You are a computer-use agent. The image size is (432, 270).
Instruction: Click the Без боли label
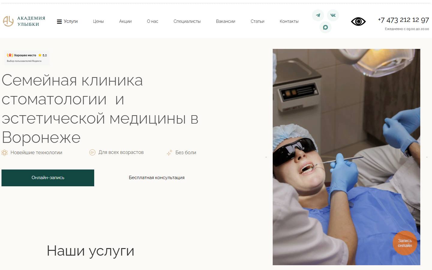point(186,152)
